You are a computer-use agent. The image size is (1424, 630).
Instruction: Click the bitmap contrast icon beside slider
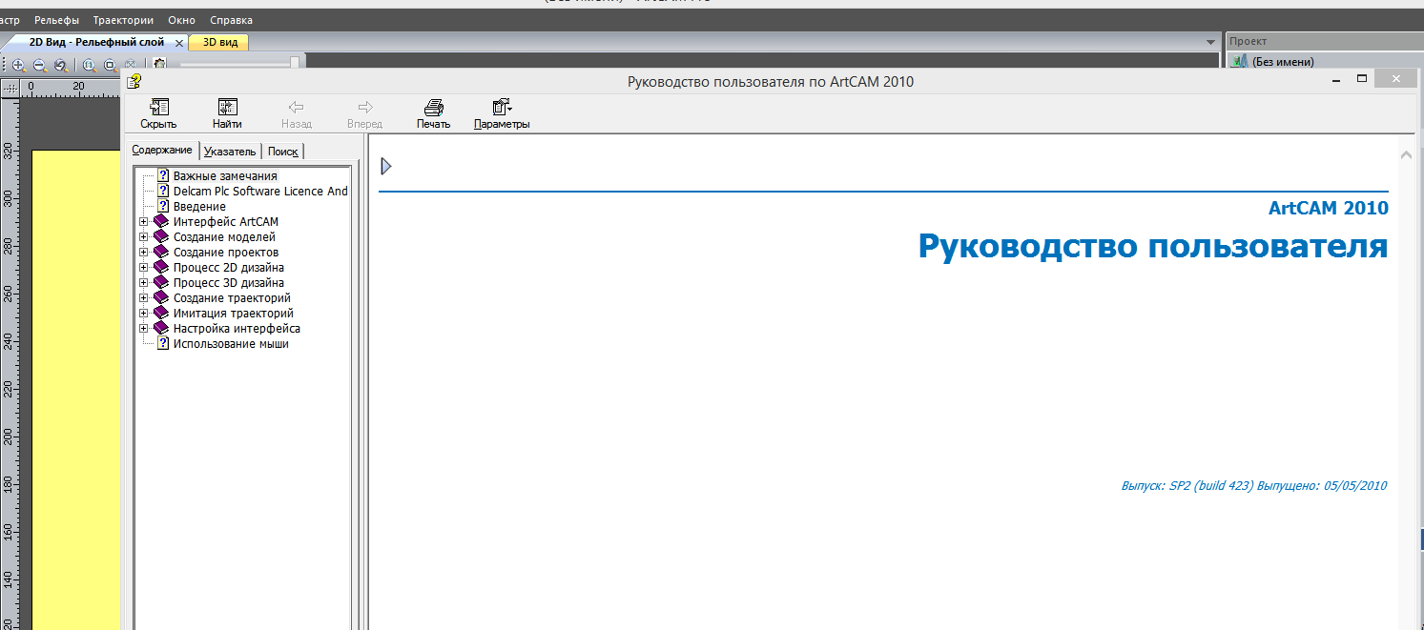tap(160, 64)
